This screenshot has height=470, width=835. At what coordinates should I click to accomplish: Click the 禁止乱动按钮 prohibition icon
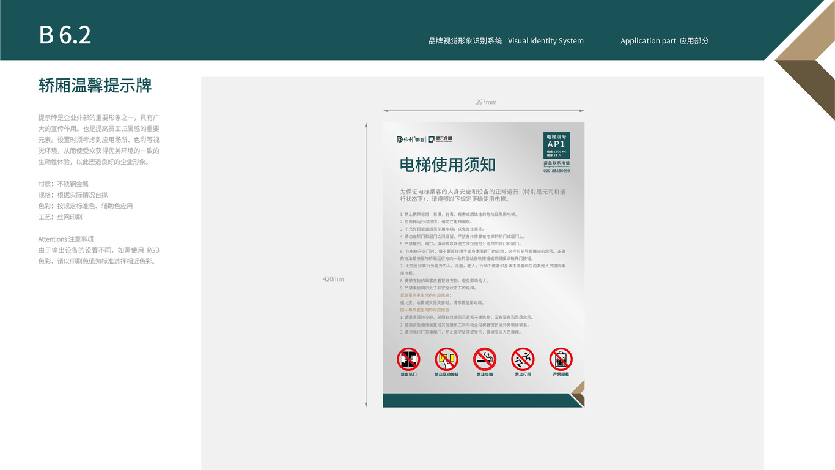[447, 359]
